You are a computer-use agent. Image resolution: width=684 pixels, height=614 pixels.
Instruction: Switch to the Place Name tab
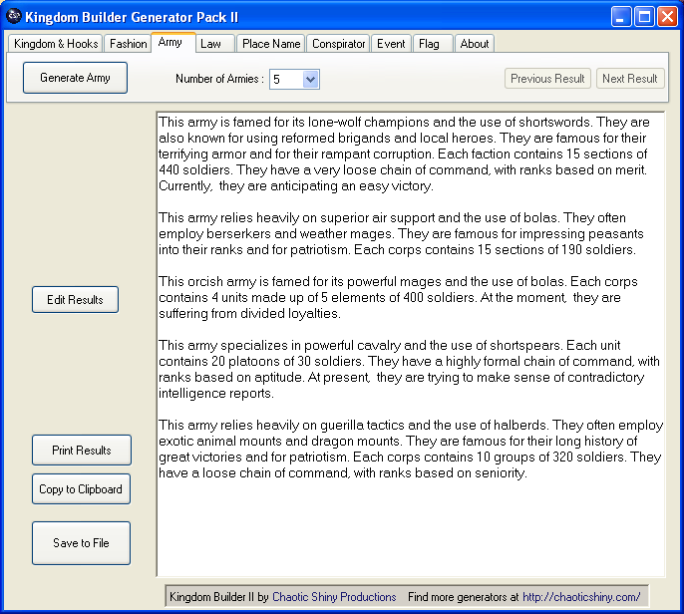click(271, 44)
